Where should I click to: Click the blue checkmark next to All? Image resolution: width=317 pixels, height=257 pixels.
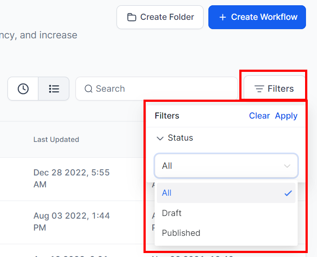click(288, 193)
